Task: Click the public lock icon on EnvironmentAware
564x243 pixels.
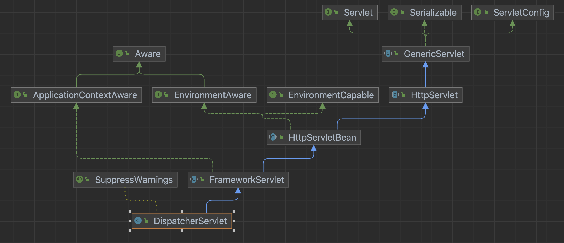Action: pyautogui.click(x=166, y=95)
